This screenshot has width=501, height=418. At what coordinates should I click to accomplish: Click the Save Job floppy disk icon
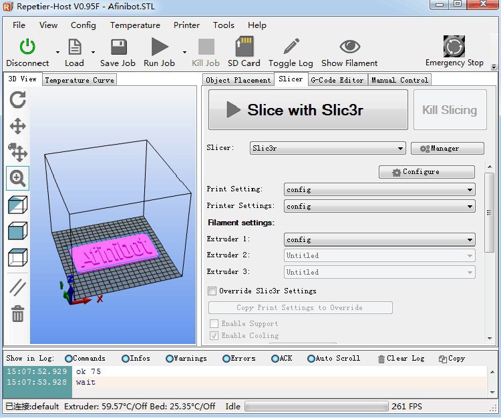118,47
